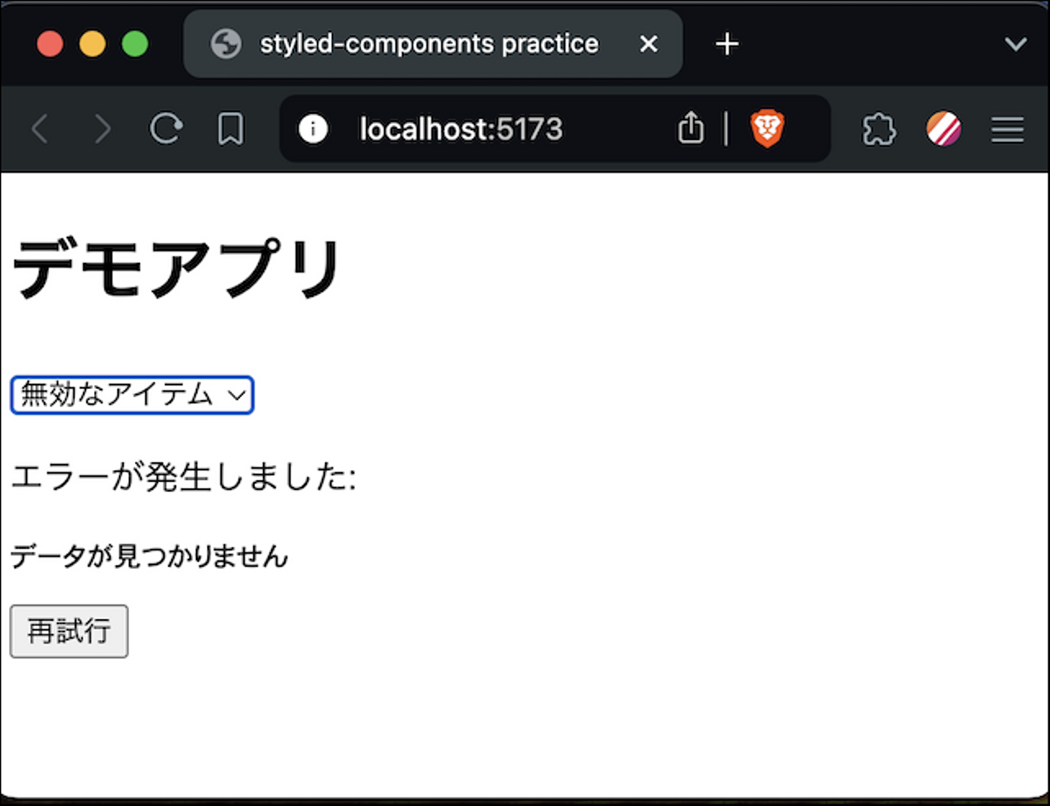This screenshot has width=1050, height=806.
Task: Maximize the window with the green button
Action: 135,44
